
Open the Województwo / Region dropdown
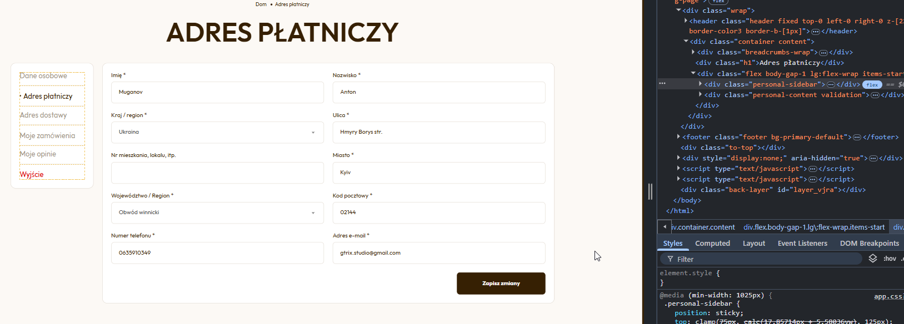(217, 212)
